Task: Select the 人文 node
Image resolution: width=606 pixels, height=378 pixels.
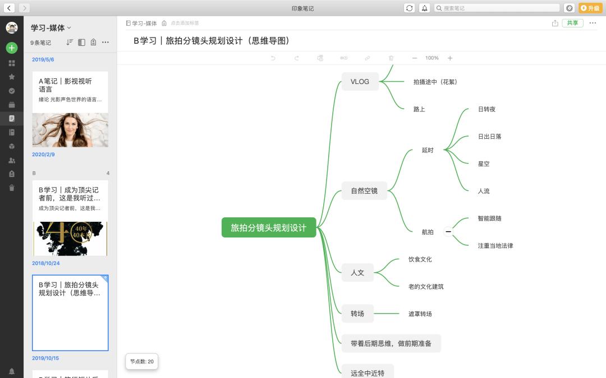Action: click(357, 273)
